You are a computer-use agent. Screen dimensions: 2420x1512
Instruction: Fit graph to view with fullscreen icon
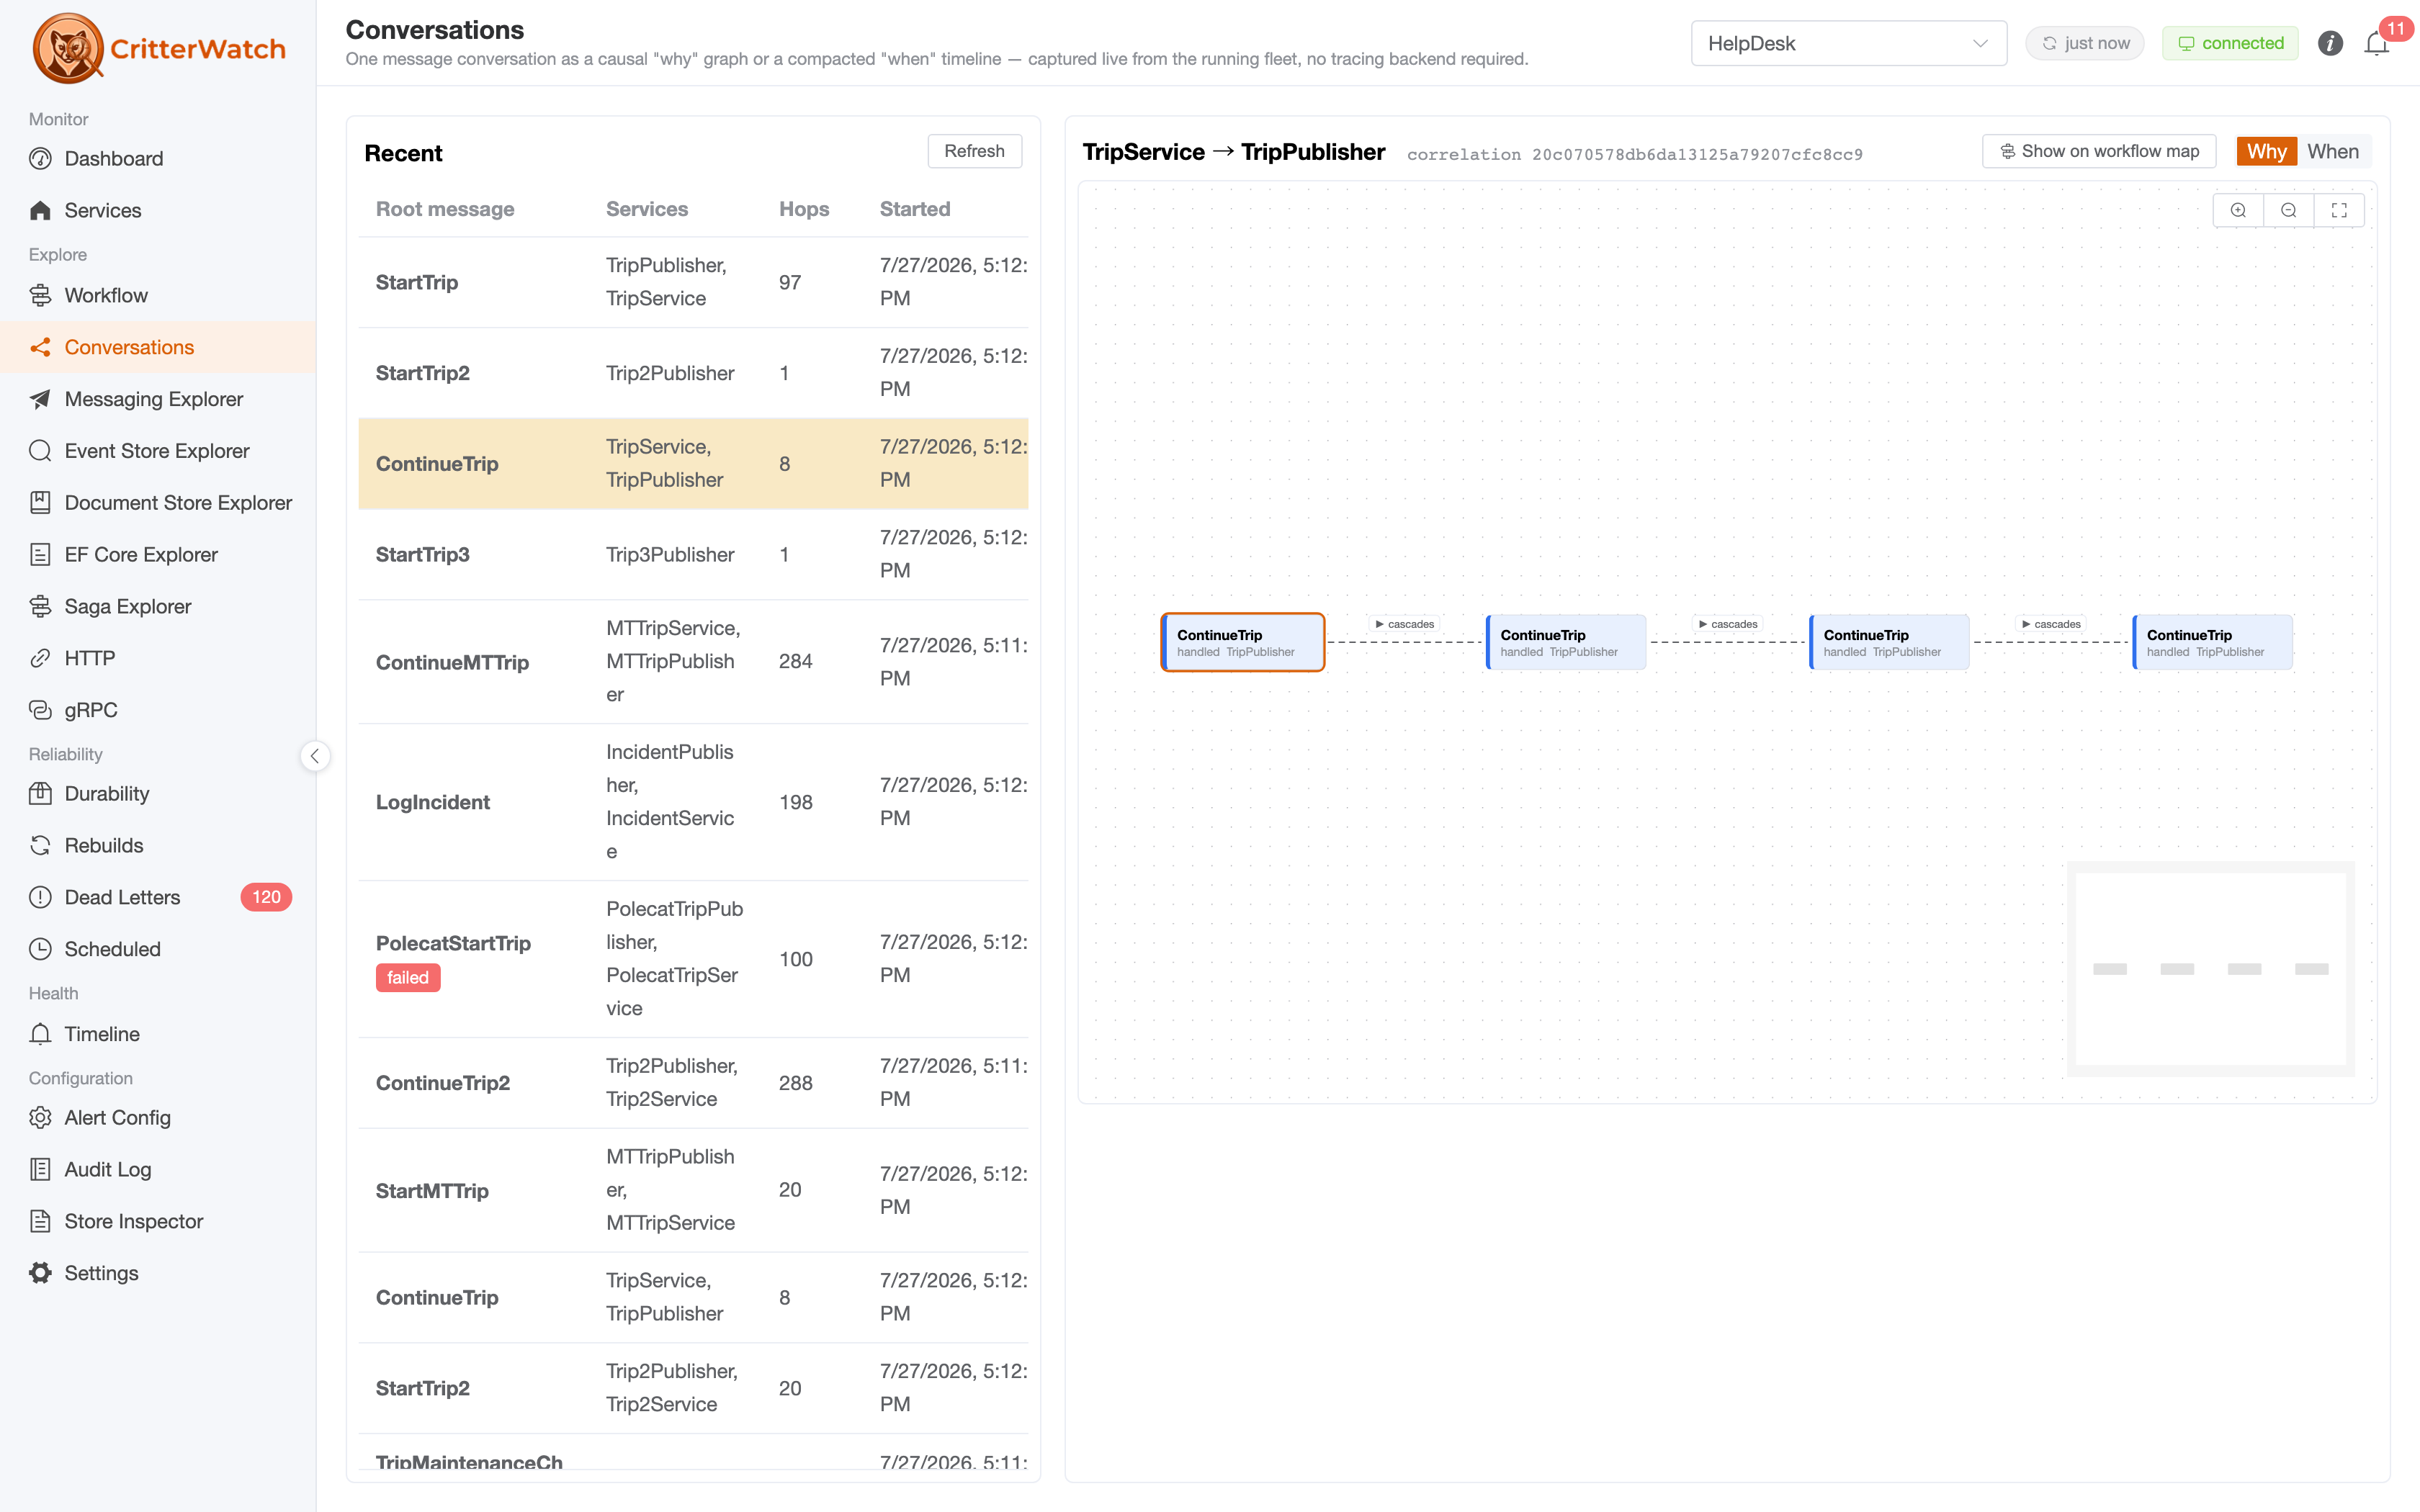[2339, 210]
